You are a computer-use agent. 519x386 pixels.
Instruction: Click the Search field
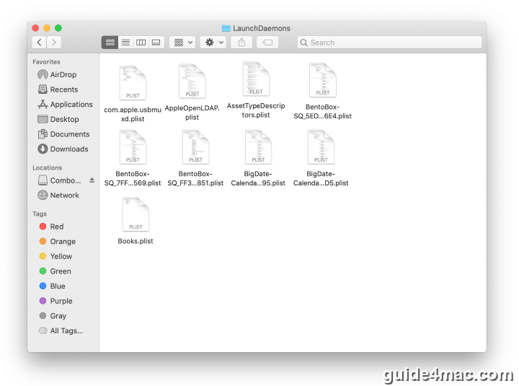pos(389,43)
